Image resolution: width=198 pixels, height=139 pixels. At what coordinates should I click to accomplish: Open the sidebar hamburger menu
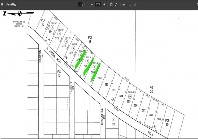click(2, 5)
